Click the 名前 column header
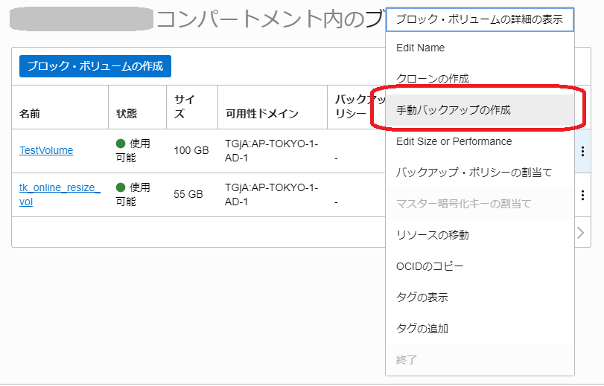The width and height of the screenshot is (604, 386). point(30,114)
